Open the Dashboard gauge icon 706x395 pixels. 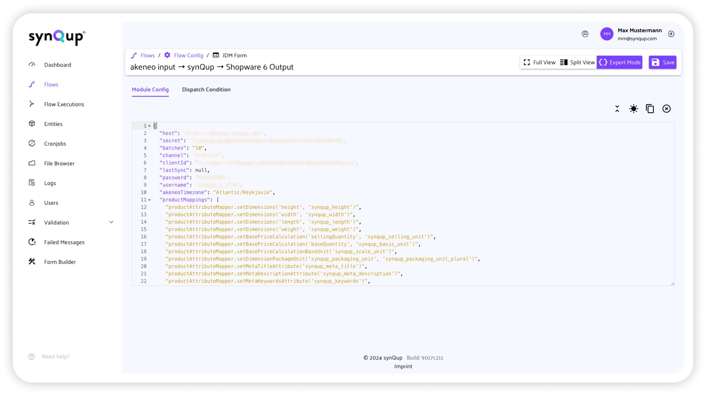pyautogui.click(x=32, y=65)
